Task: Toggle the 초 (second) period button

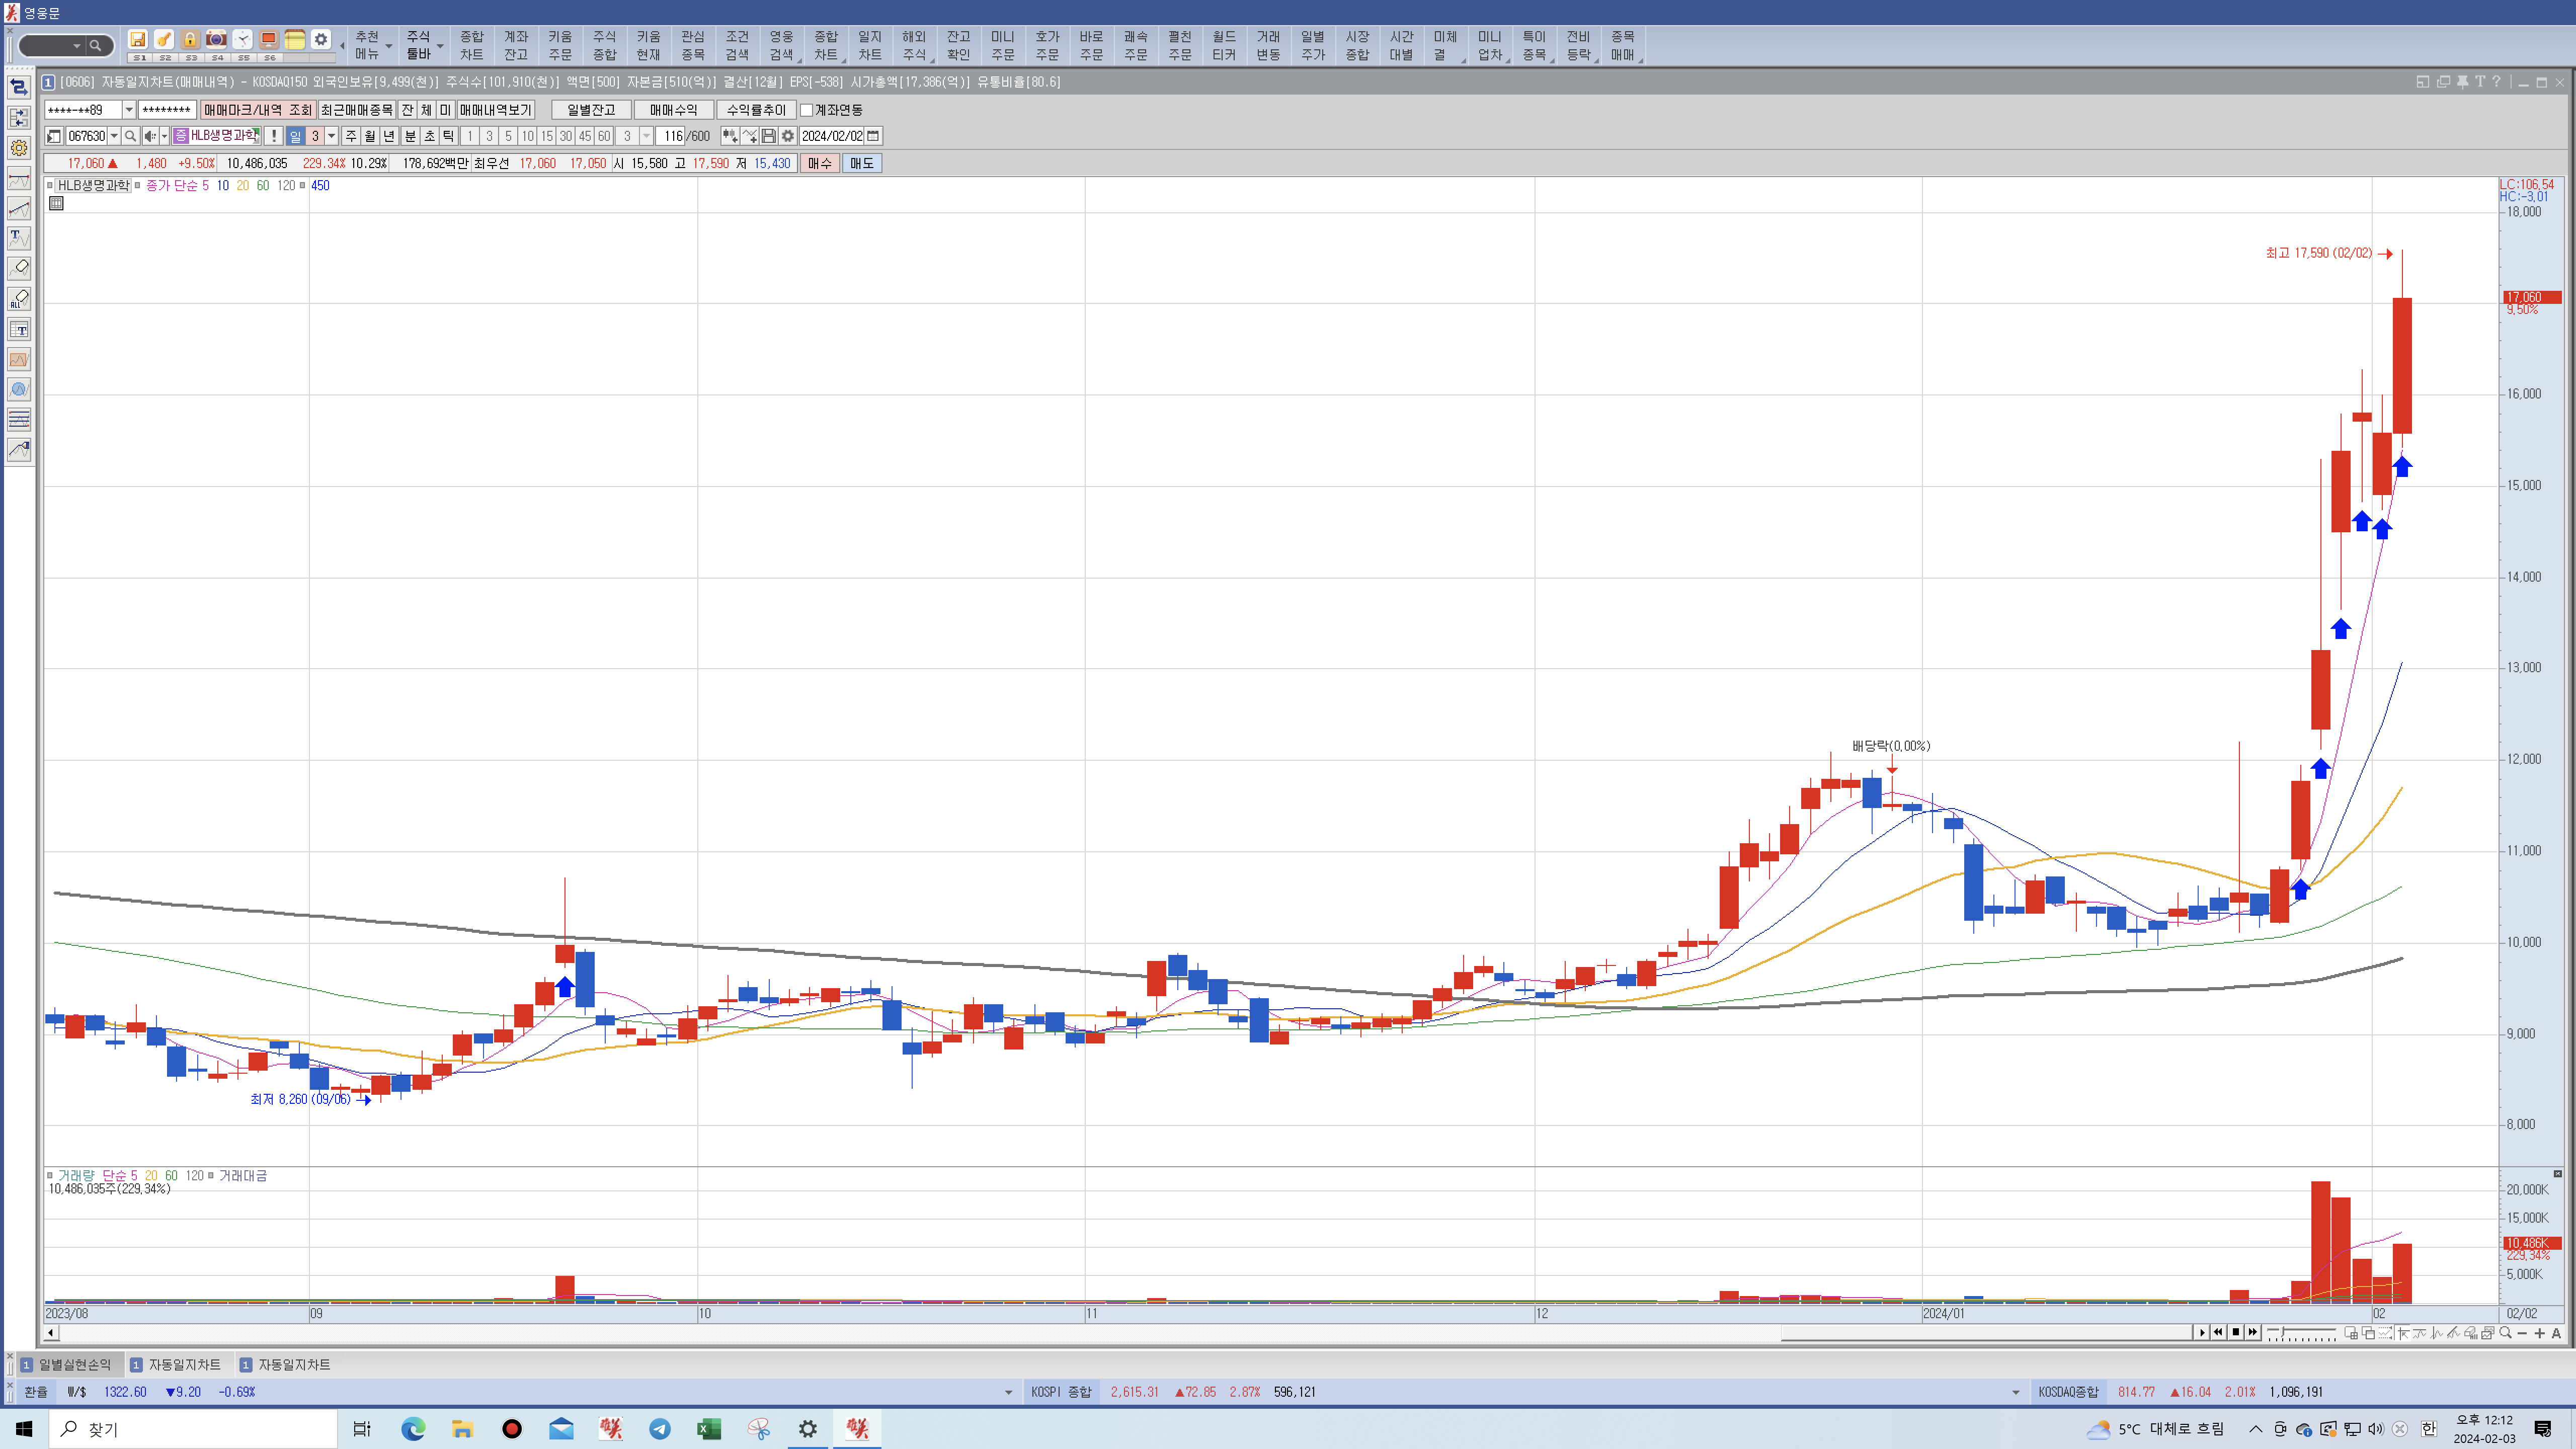Action: pos(429,136)
